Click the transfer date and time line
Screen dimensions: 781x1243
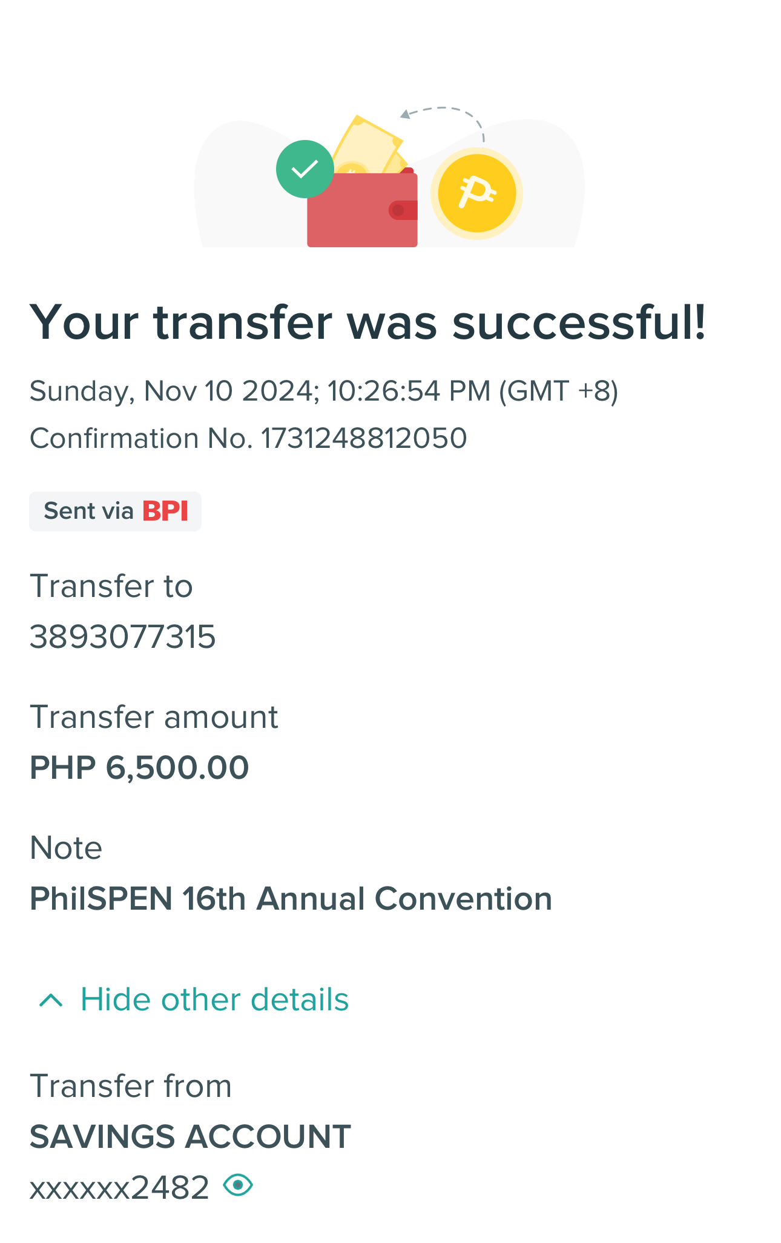324,391
